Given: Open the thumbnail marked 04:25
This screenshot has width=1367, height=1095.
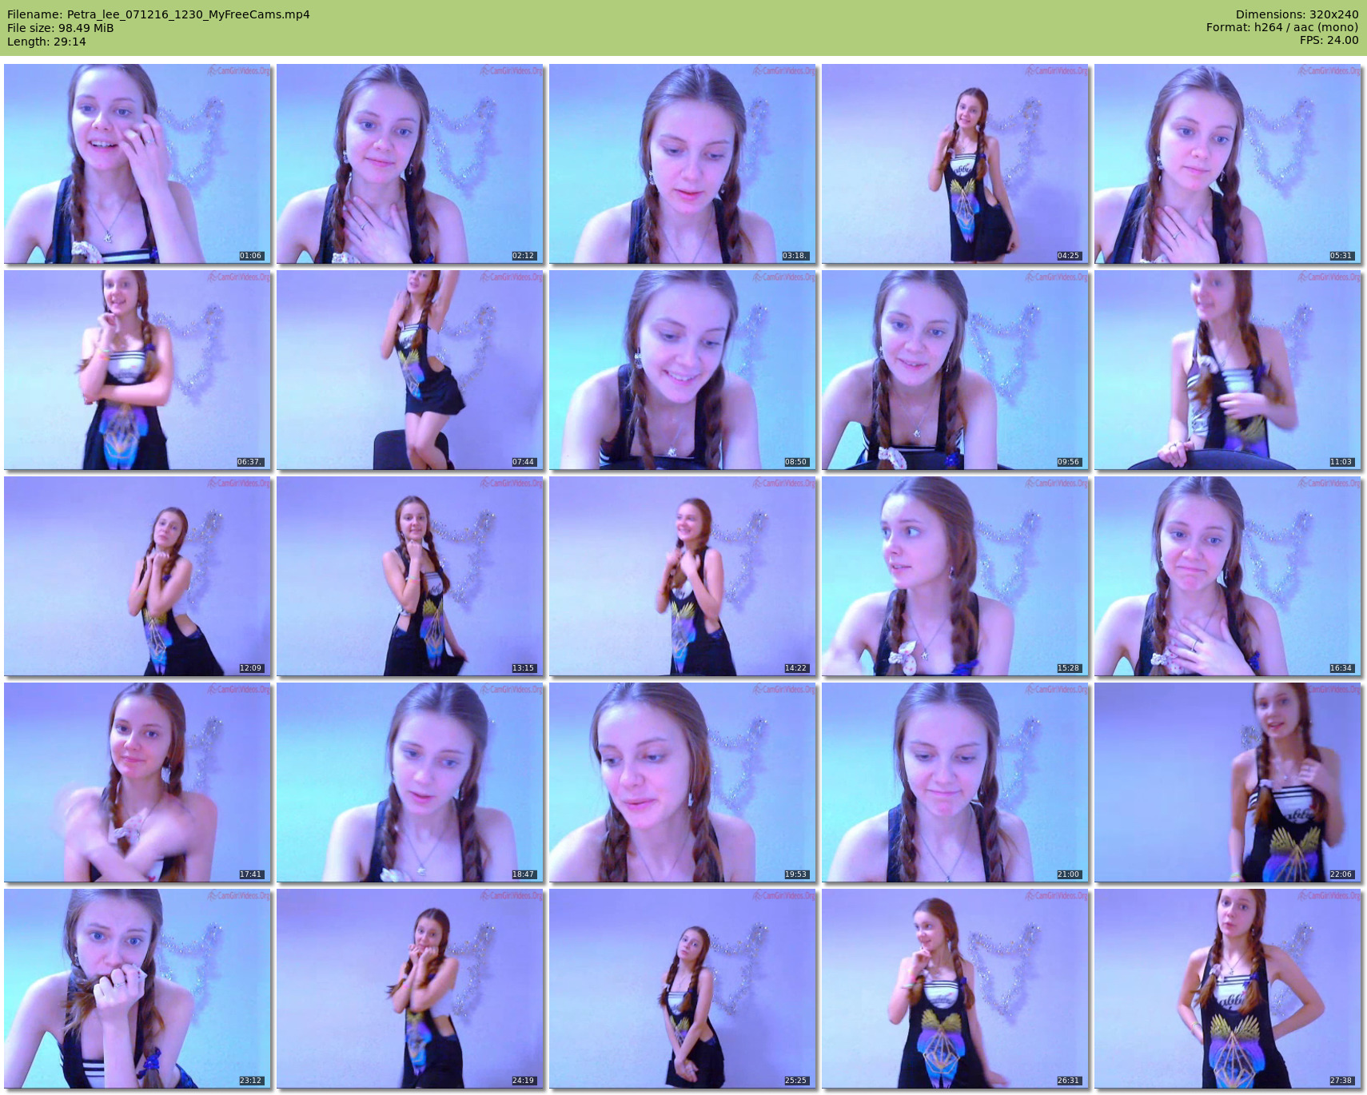Looking at the screenshot, I should [x=955, y=164].
